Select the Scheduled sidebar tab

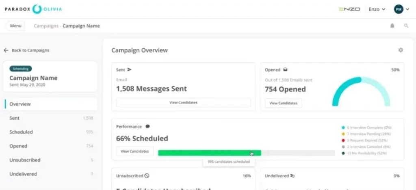(50, 132)
